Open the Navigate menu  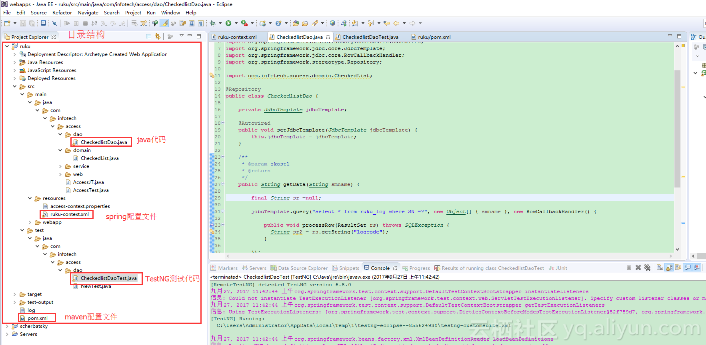pos(88,13)
